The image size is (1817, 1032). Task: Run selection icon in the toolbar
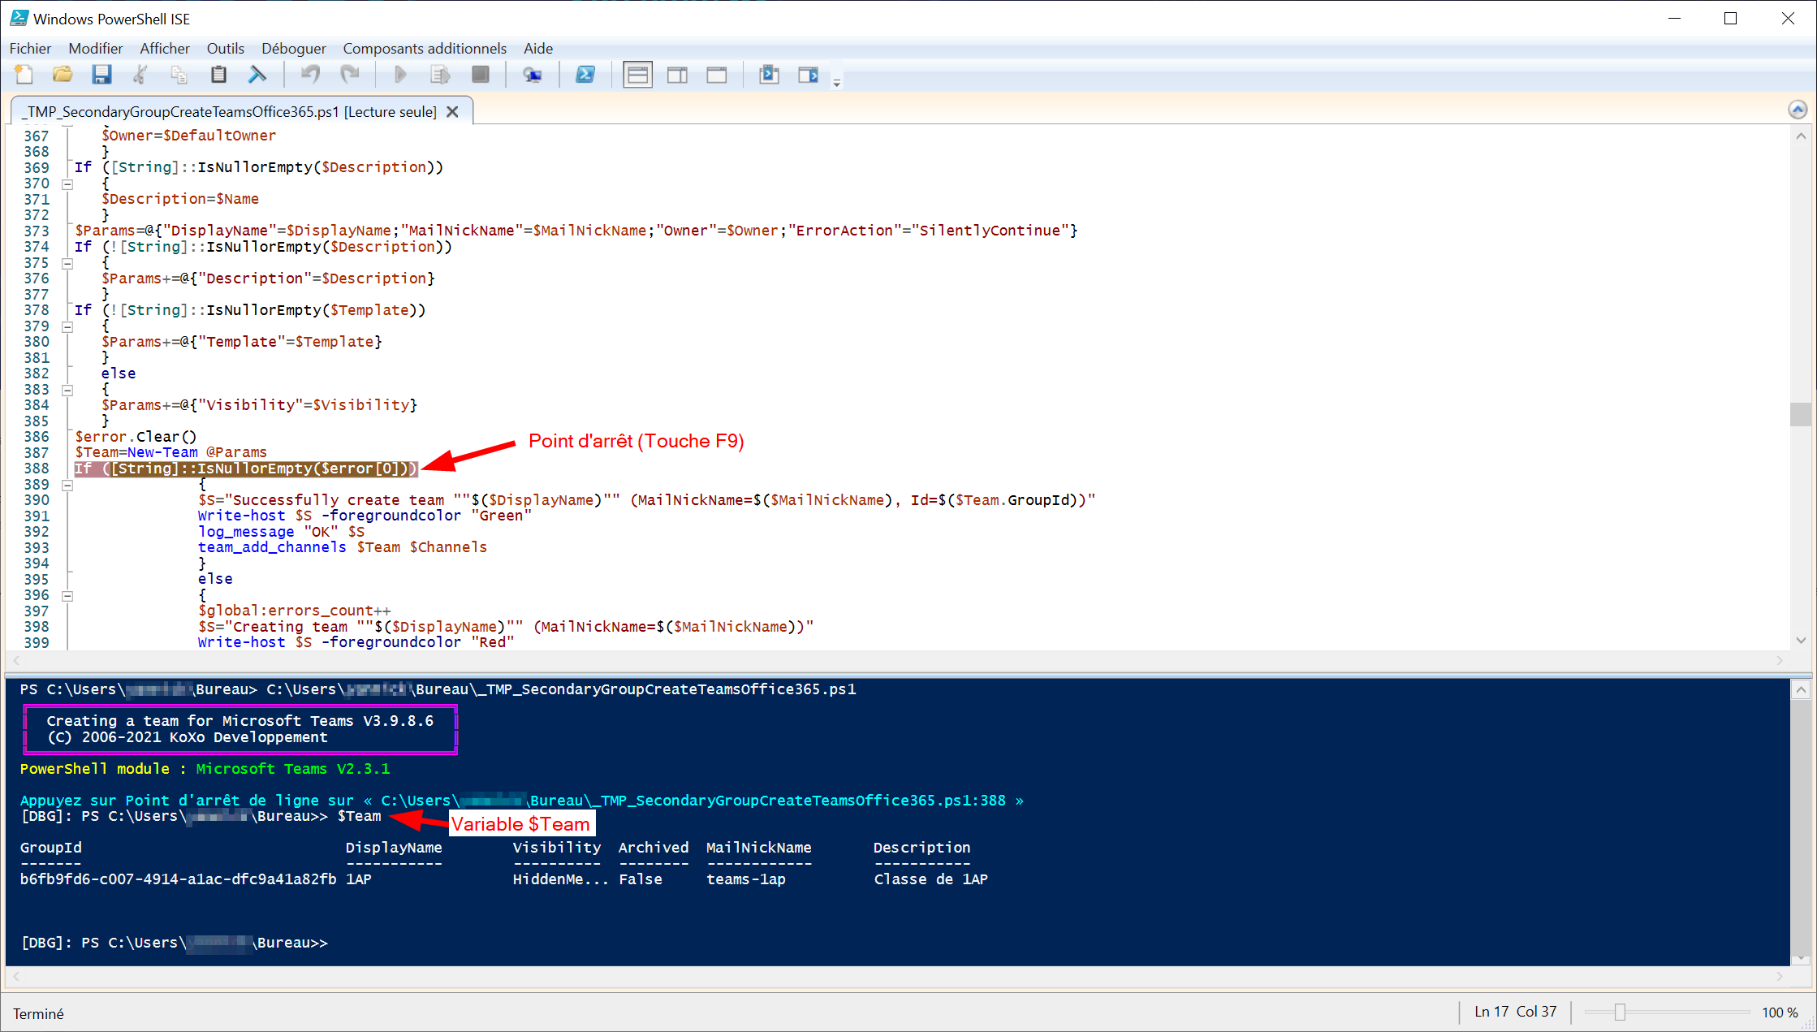[x=440, y=75]
